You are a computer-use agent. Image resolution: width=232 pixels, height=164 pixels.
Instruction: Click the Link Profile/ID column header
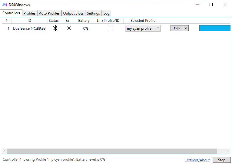pos(108,20)
